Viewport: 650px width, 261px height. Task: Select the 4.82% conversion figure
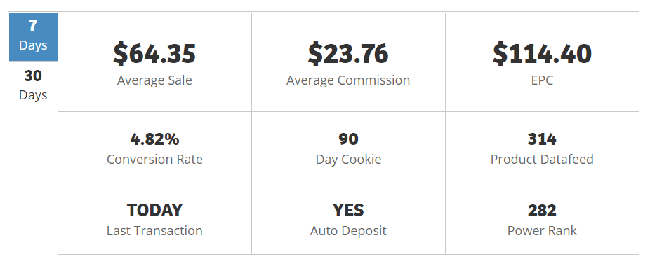tap(154, 139)
